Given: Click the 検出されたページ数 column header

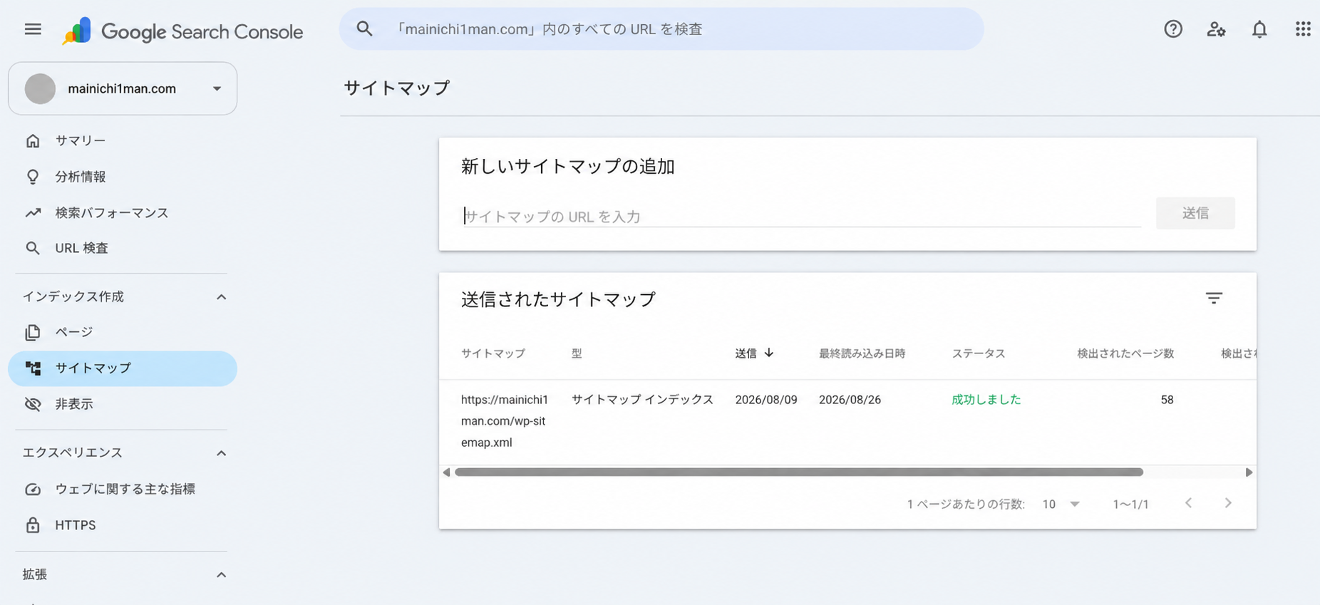Looking at the screenshot, I should pos(1125,353).
